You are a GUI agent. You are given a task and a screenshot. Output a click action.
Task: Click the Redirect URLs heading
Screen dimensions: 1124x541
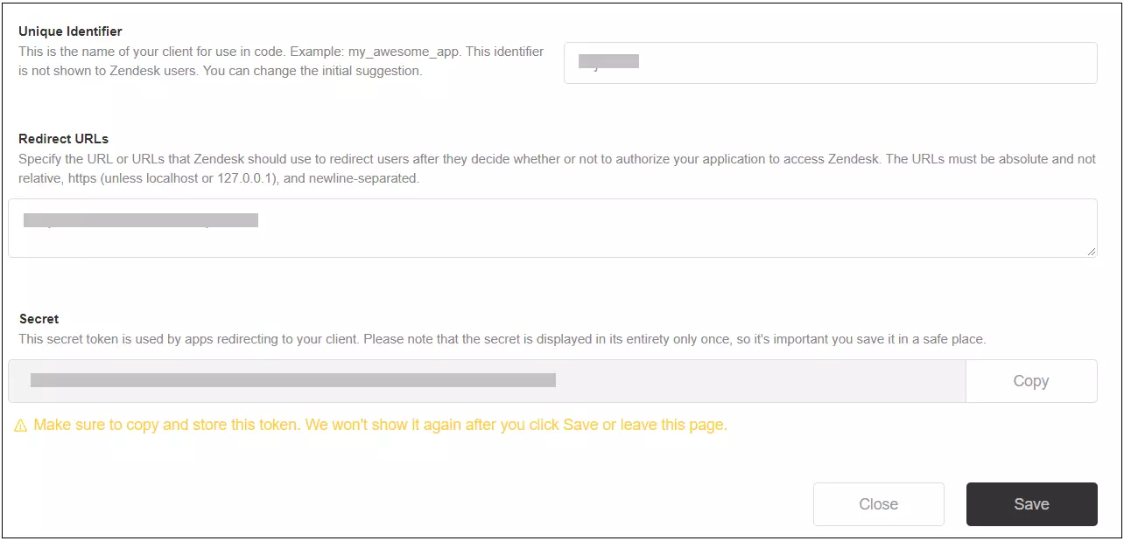(x=63, y=138)
